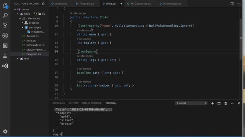Refresh the Solution Explorer header
The image size is (245, 137).
(43, 4)
